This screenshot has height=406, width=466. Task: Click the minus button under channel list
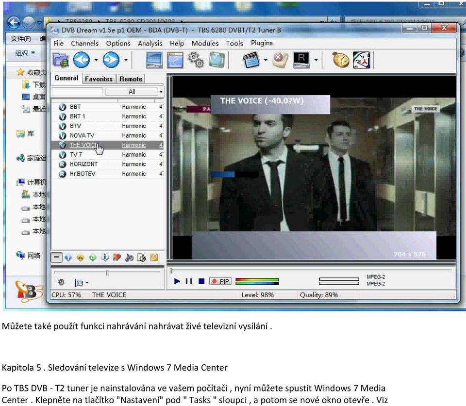[56, 258]
